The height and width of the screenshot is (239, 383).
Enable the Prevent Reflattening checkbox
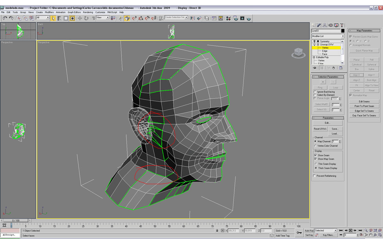314,176
